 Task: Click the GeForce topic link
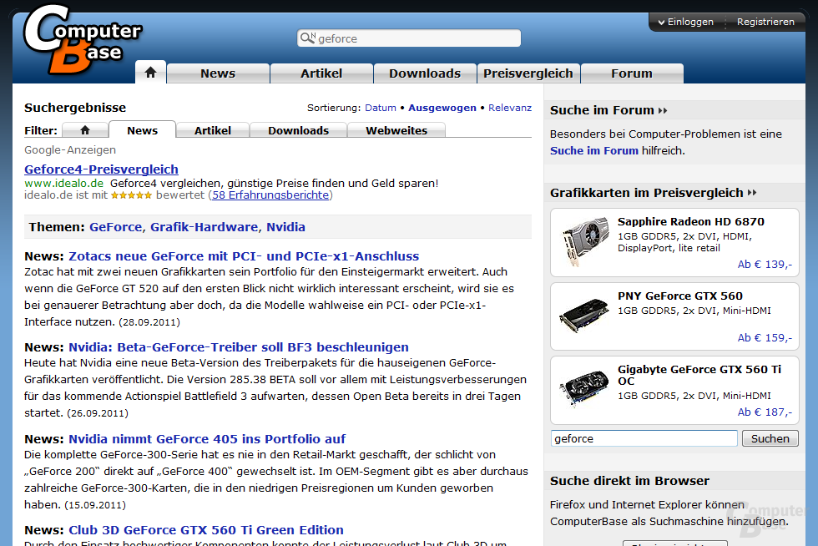[115, 227]
